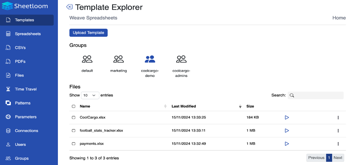Image resolution: width=351 pixels, height=165 pixels.
Task: Select the default group icon
Action: tap(87, 59)
